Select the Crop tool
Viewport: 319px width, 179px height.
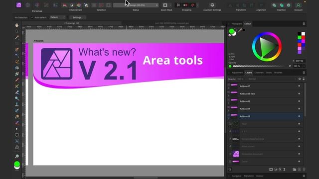click(x=17, y=43)
